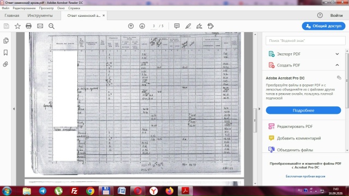349x196 pixels.
Task: Click the Общий доступ share button
Action: [x=323, y=26]
